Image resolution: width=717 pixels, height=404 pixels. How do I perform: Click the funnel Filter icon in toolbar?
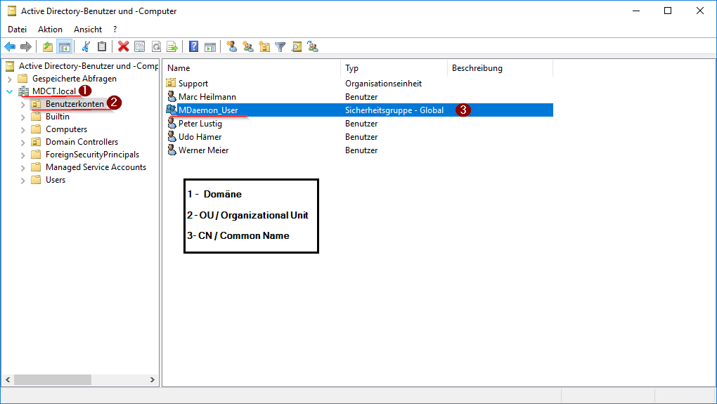point(280,47)
